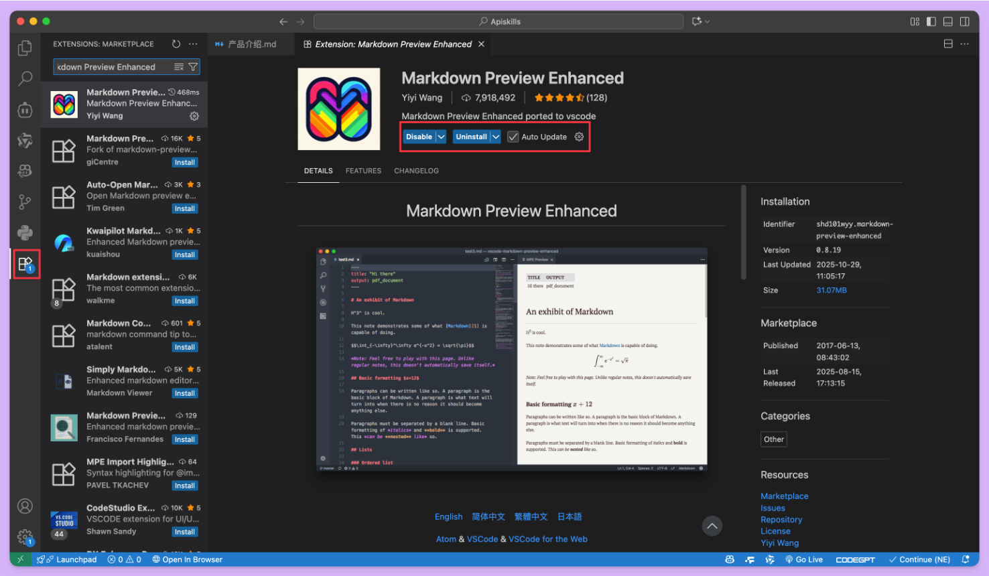
Task: Select the Search icon in the activity bar
Action: pyautogui.click(x=25, y=79)
